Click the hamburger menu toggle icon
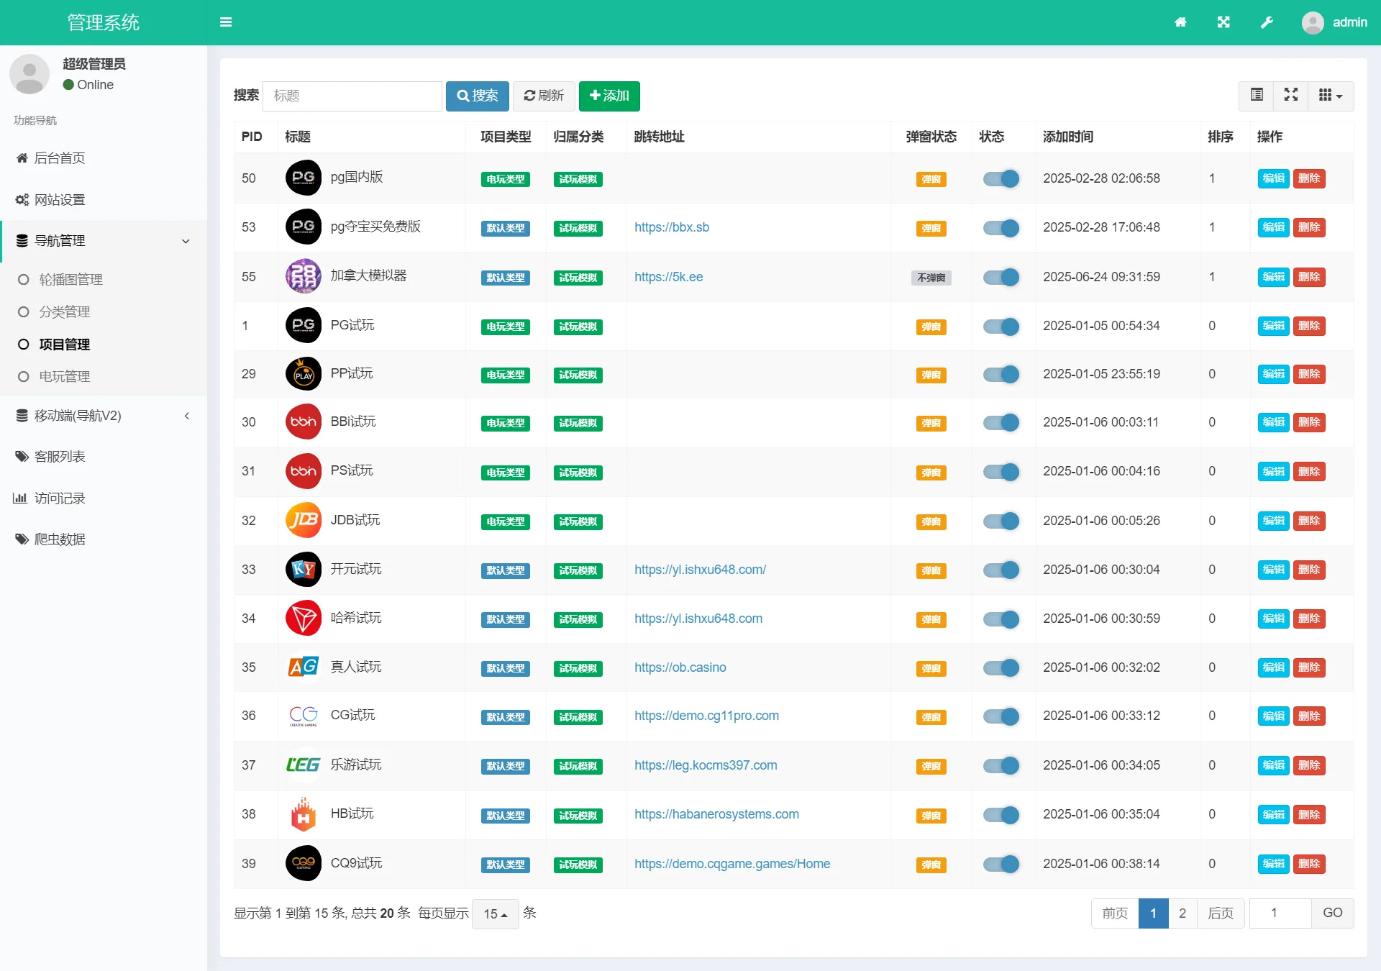Screen dimensions: 1381x971 coord(226,22)
